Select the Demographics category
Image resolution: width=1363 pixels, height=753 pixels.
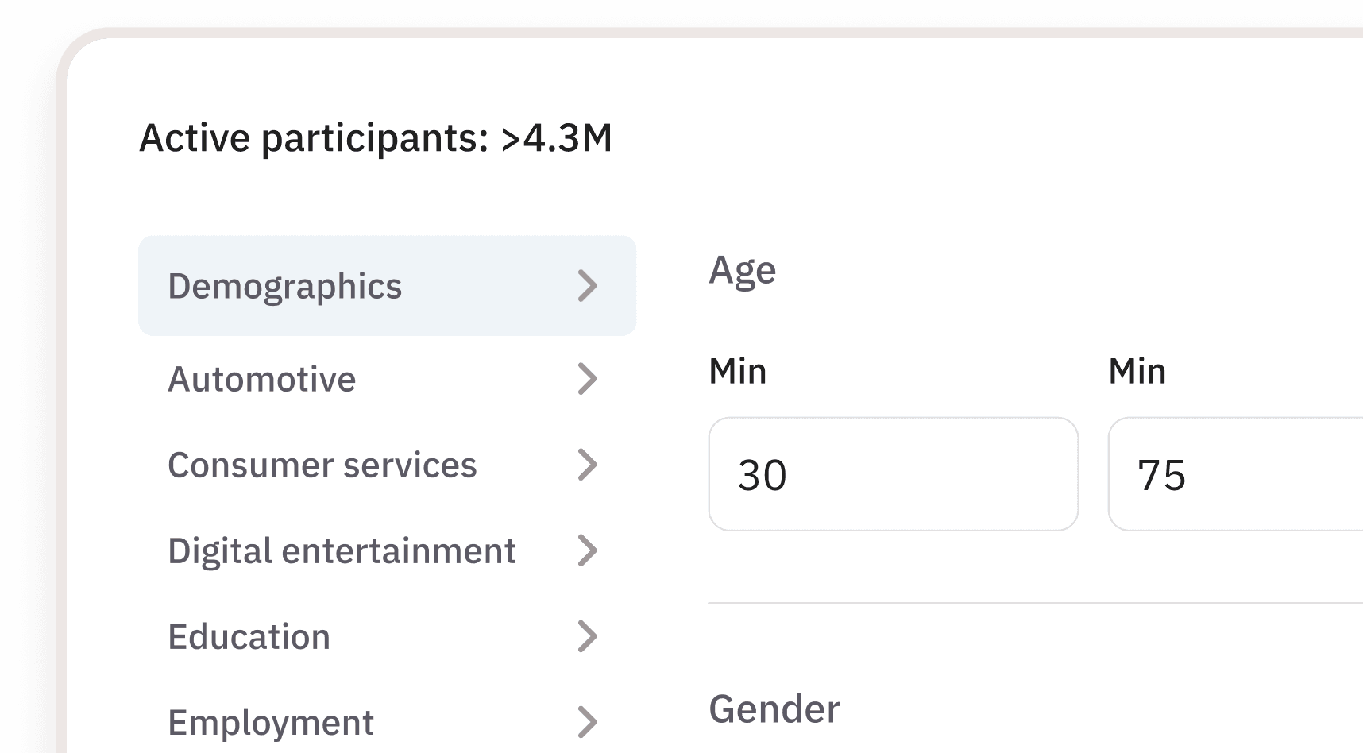[x=387, y=285]
